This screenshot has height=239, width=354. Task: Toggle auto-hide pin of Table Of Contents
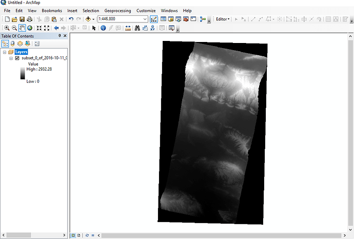tap(60, 36)
